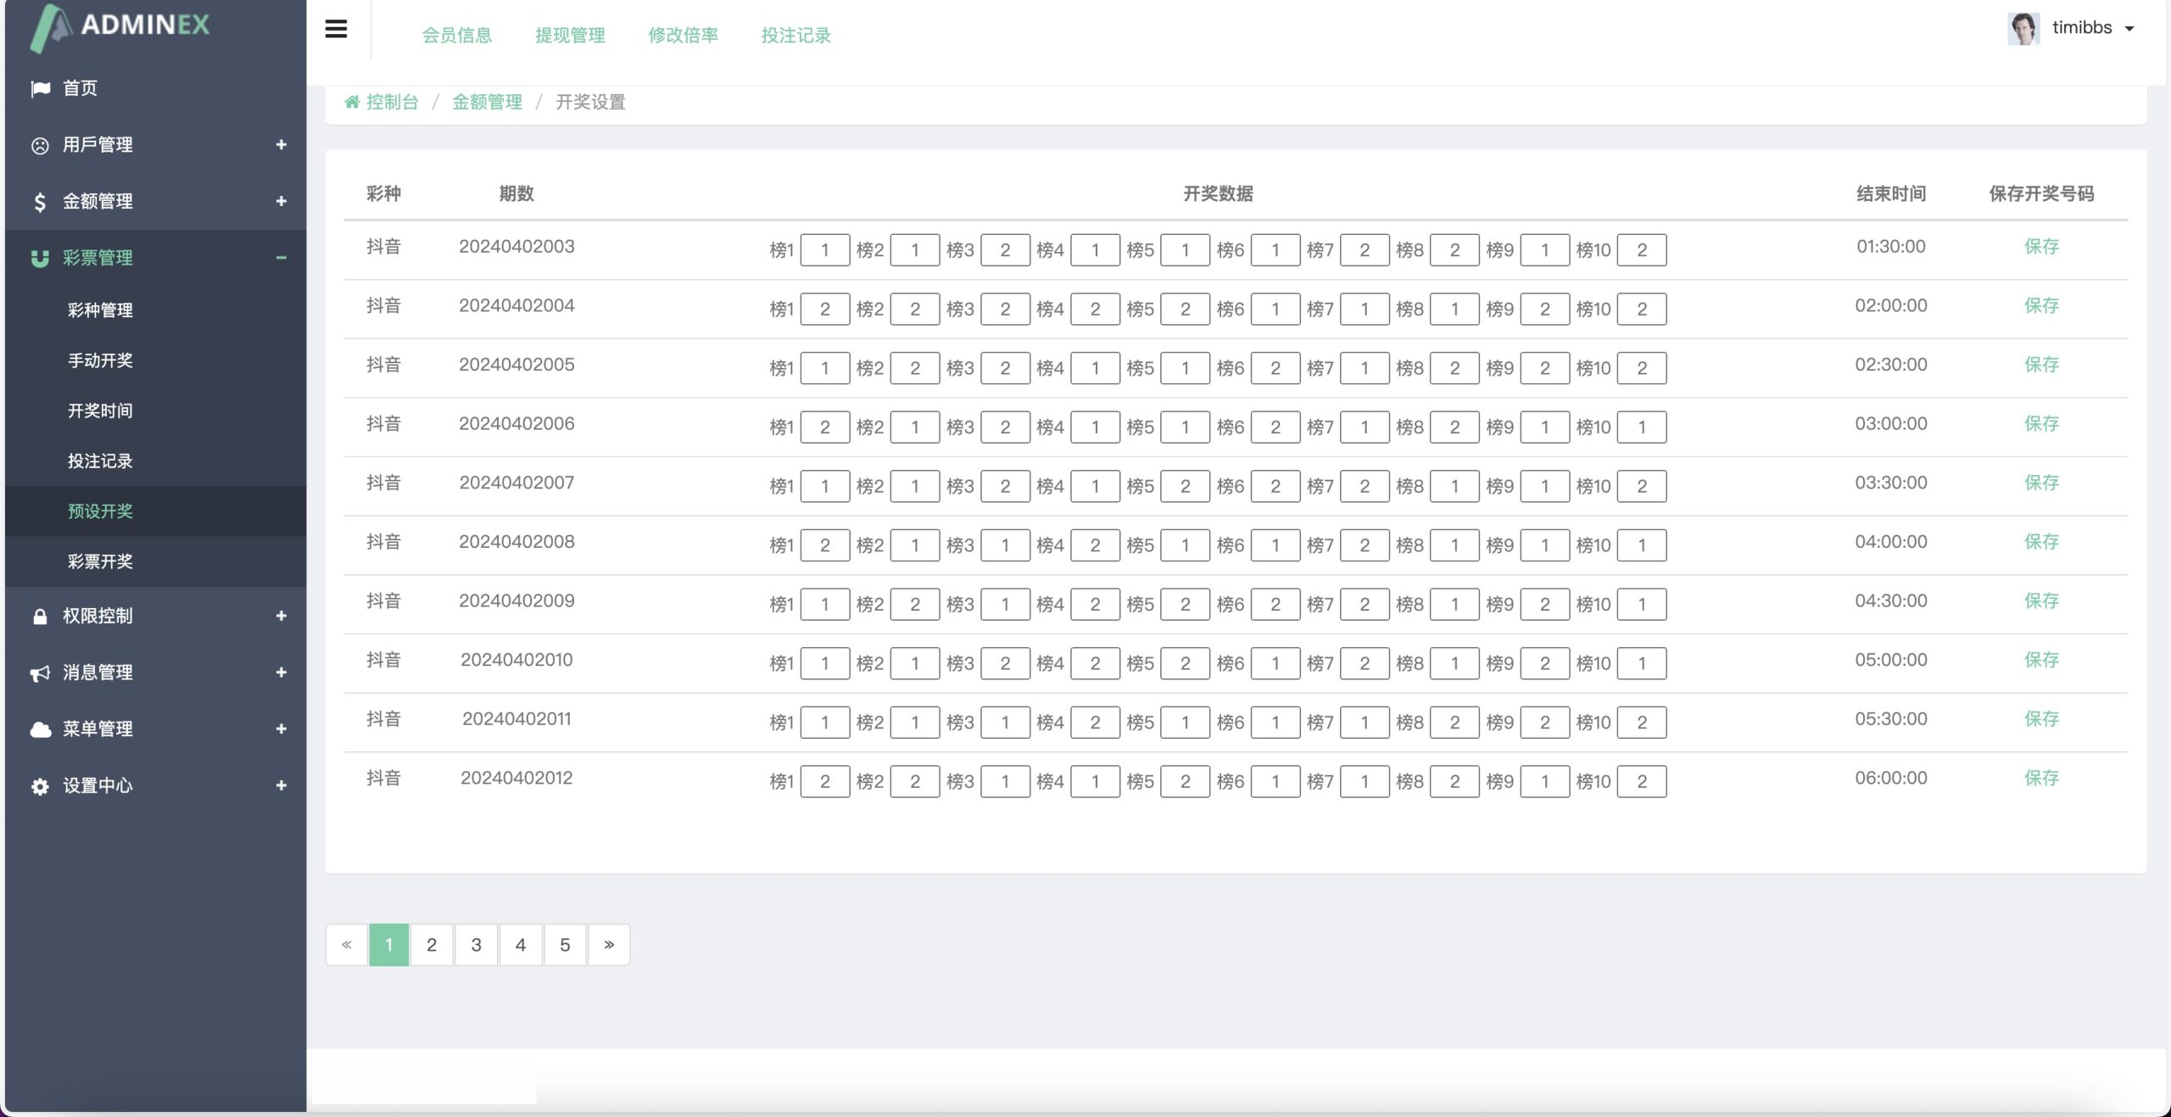Click the hamburger menu toggle icon
The height and width of the screenshot is (1117, 2171).
click(336, 30)
